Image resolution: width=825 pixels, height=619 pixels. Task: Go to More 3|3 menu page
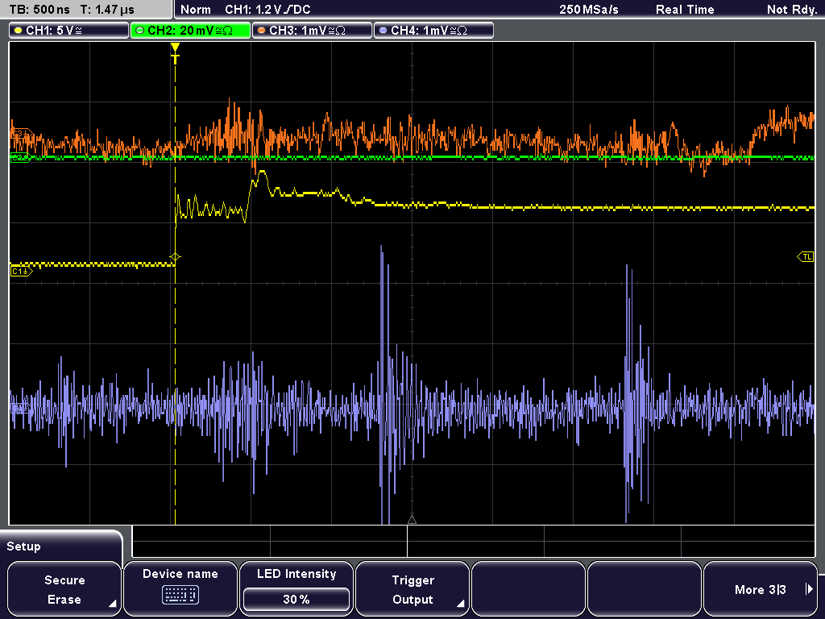(x=761, y=589)
